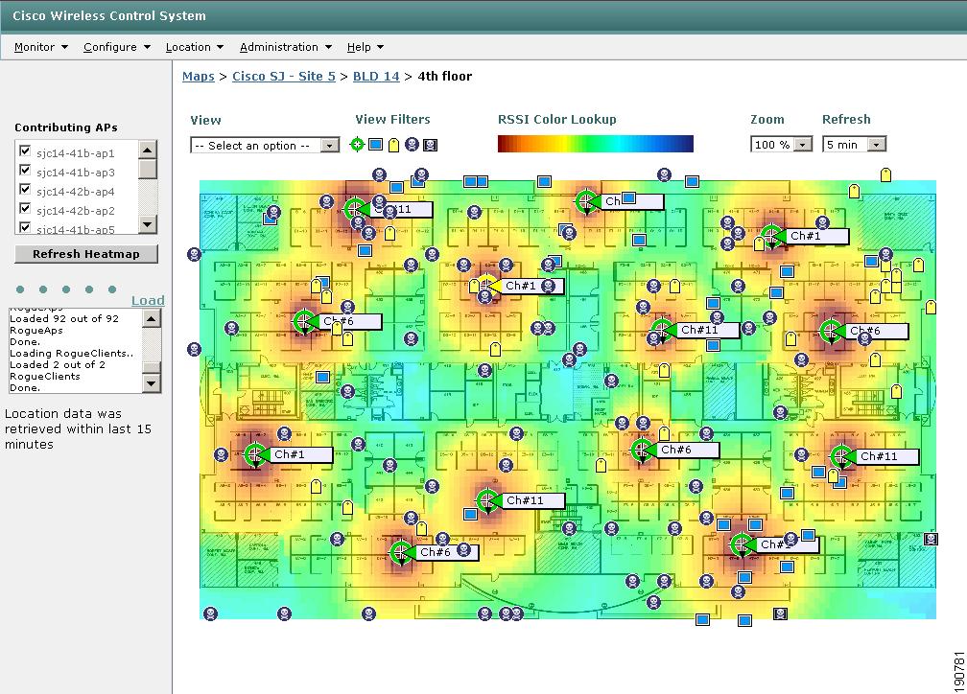Open the BLD 14 breadcrumb link
The height and width of the screenshot is (694, 967).
[376, 77]
